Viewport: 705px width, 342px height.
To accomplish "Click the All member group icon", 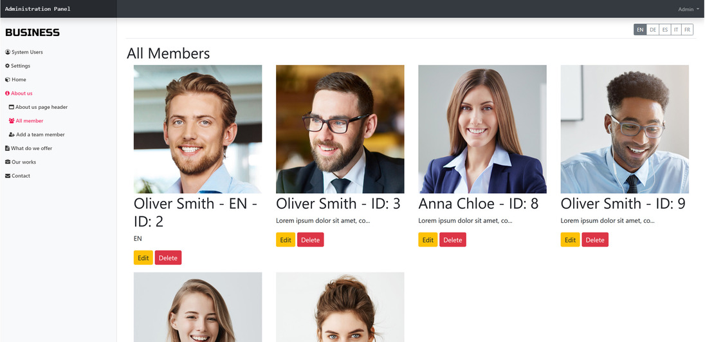I will 12,120.
